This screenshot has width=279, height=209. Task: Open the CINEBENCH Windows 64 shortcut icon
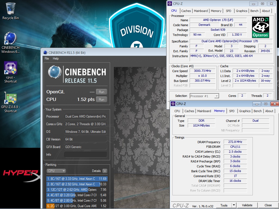coord(11,42)
